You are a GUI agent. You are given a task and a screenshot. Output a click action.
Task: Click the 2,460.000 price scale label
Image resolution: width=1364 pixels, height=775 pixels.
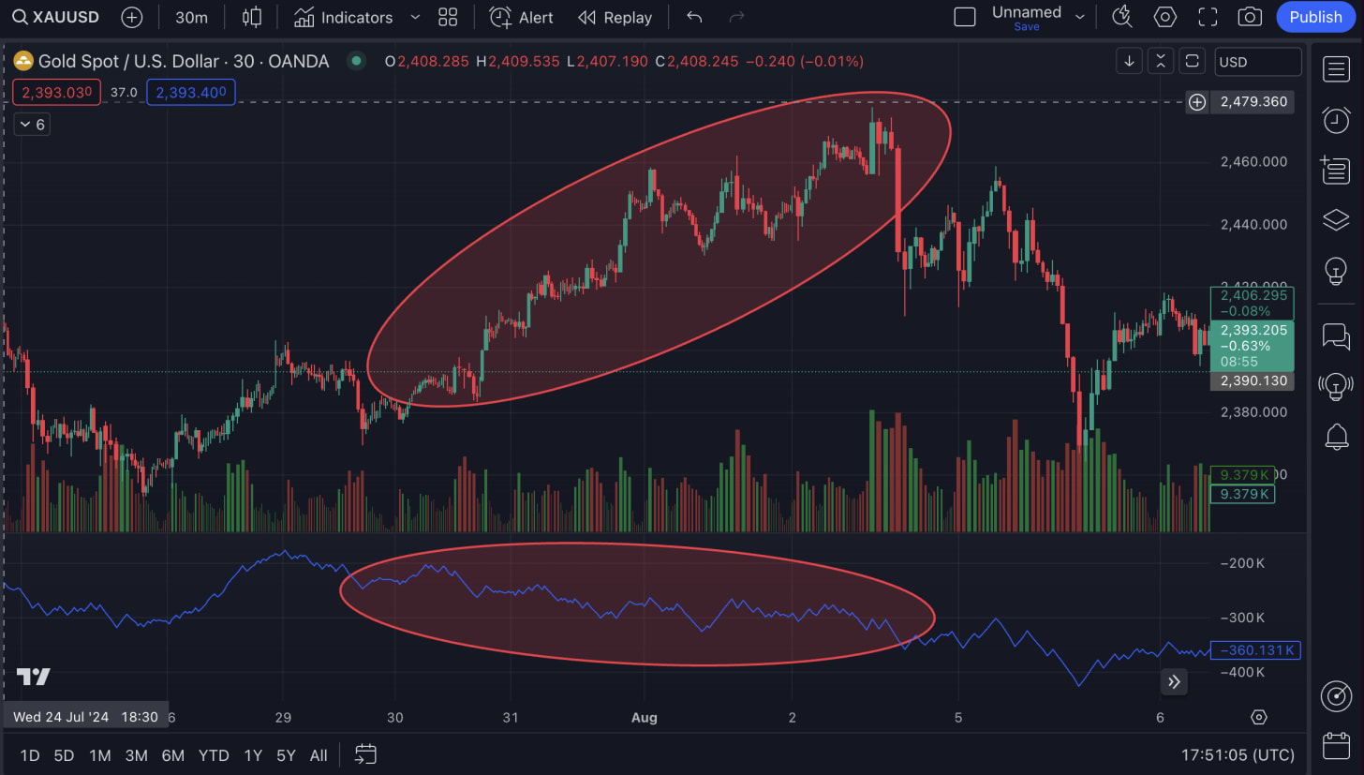pyautogui.click(x=1253, y=161)
